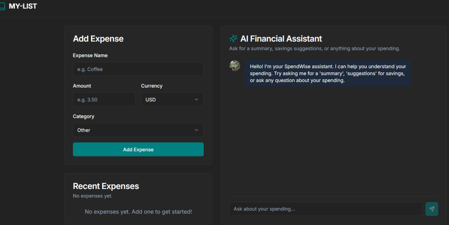Click the SpendWise assistant avatar
Viewport: 449px width, 225px height.
(235, 66)
